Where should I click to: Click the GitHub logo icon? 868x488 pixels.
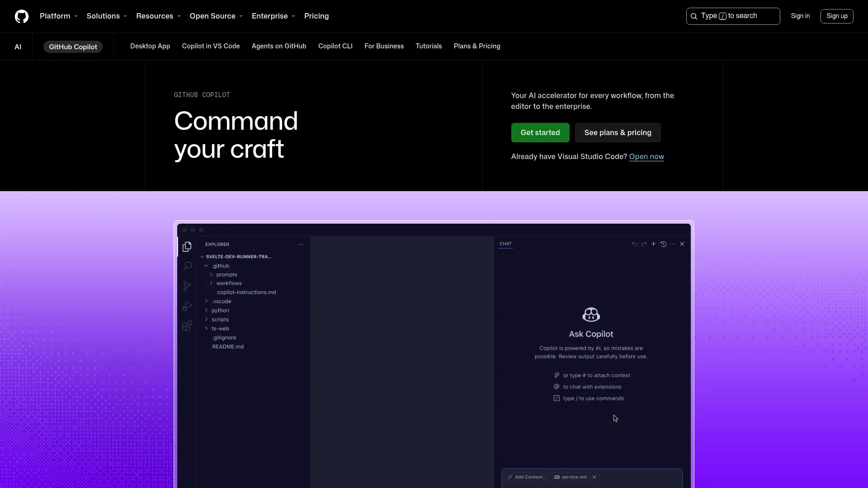coord(22,16)
